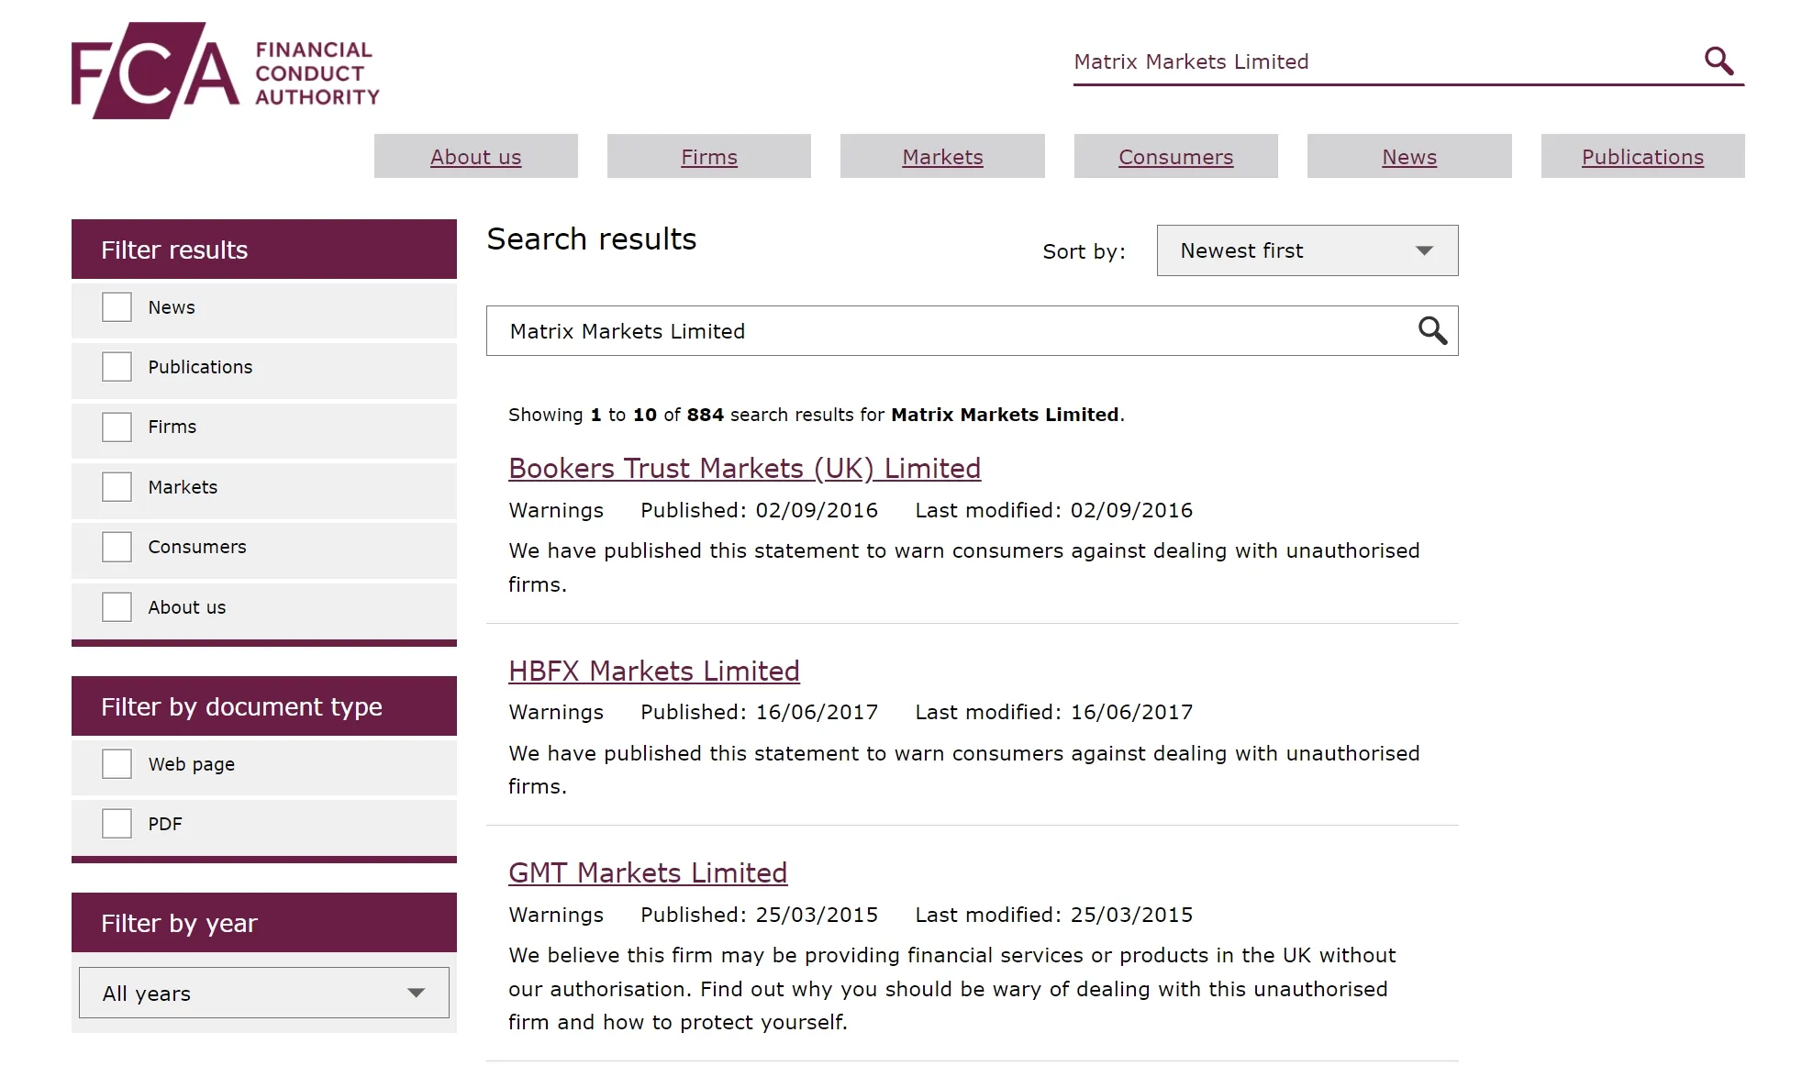Check the Web page document type
The image size is (1813, 1066).
point(117,764)
